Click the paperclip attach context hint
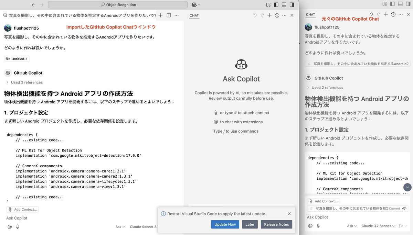Screen dimensions: 413x235 (215, 113)
